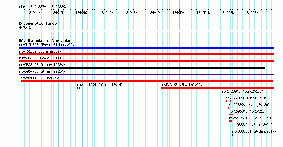283x147 pixels.
Task: Click the red nsv523168 variant bar
Action: coord(217,88)
